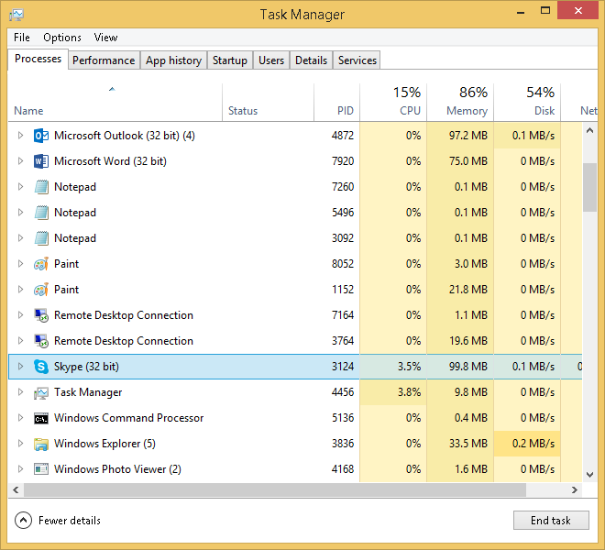Expand the Microsoft Word process group

coord(20,161)
